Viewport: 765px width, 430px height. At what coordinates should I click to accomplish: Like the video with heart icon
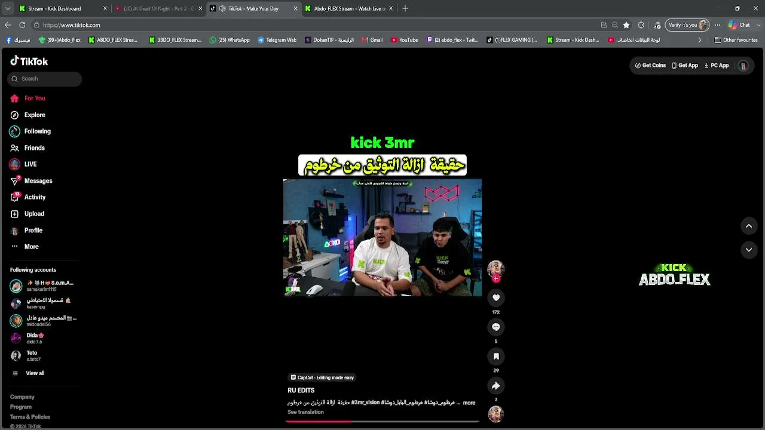(x=495, y=297)
